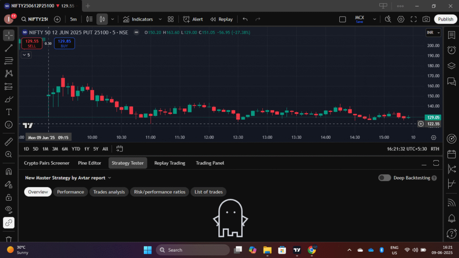The width and height of the screenshot is (459, 258).
Task: Open the 5m interval selector
Action: pyautogui.click(x=73, y=19)
